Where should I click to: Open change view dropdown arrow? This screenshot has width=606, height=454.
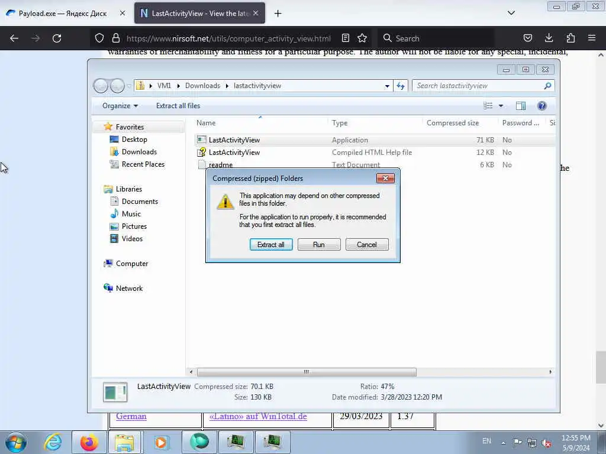click(501, 106)
